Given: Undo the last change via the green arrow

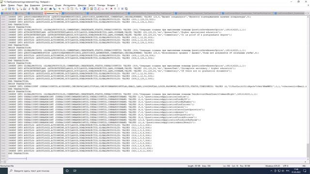Looking at the screenshot, I should point(42,9).
